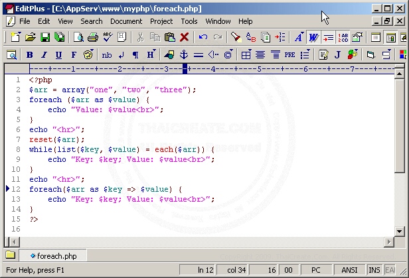The image size is (409, 278).
Task: Toggle the INS insert mode indicator
Action: [x=374, y=270]
